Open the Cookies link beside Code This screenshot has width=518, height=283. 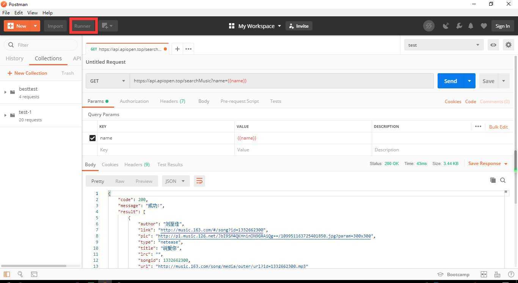point(453,101)
